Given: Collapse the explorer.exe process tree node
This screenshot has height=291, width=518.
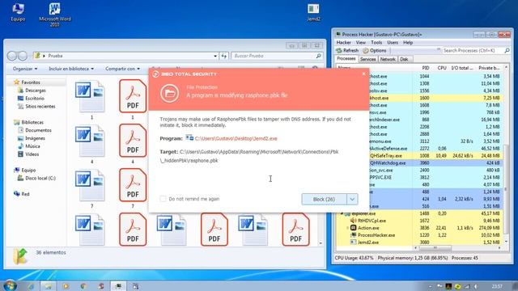Looking at the screenshot, I should tap(342, 213).
